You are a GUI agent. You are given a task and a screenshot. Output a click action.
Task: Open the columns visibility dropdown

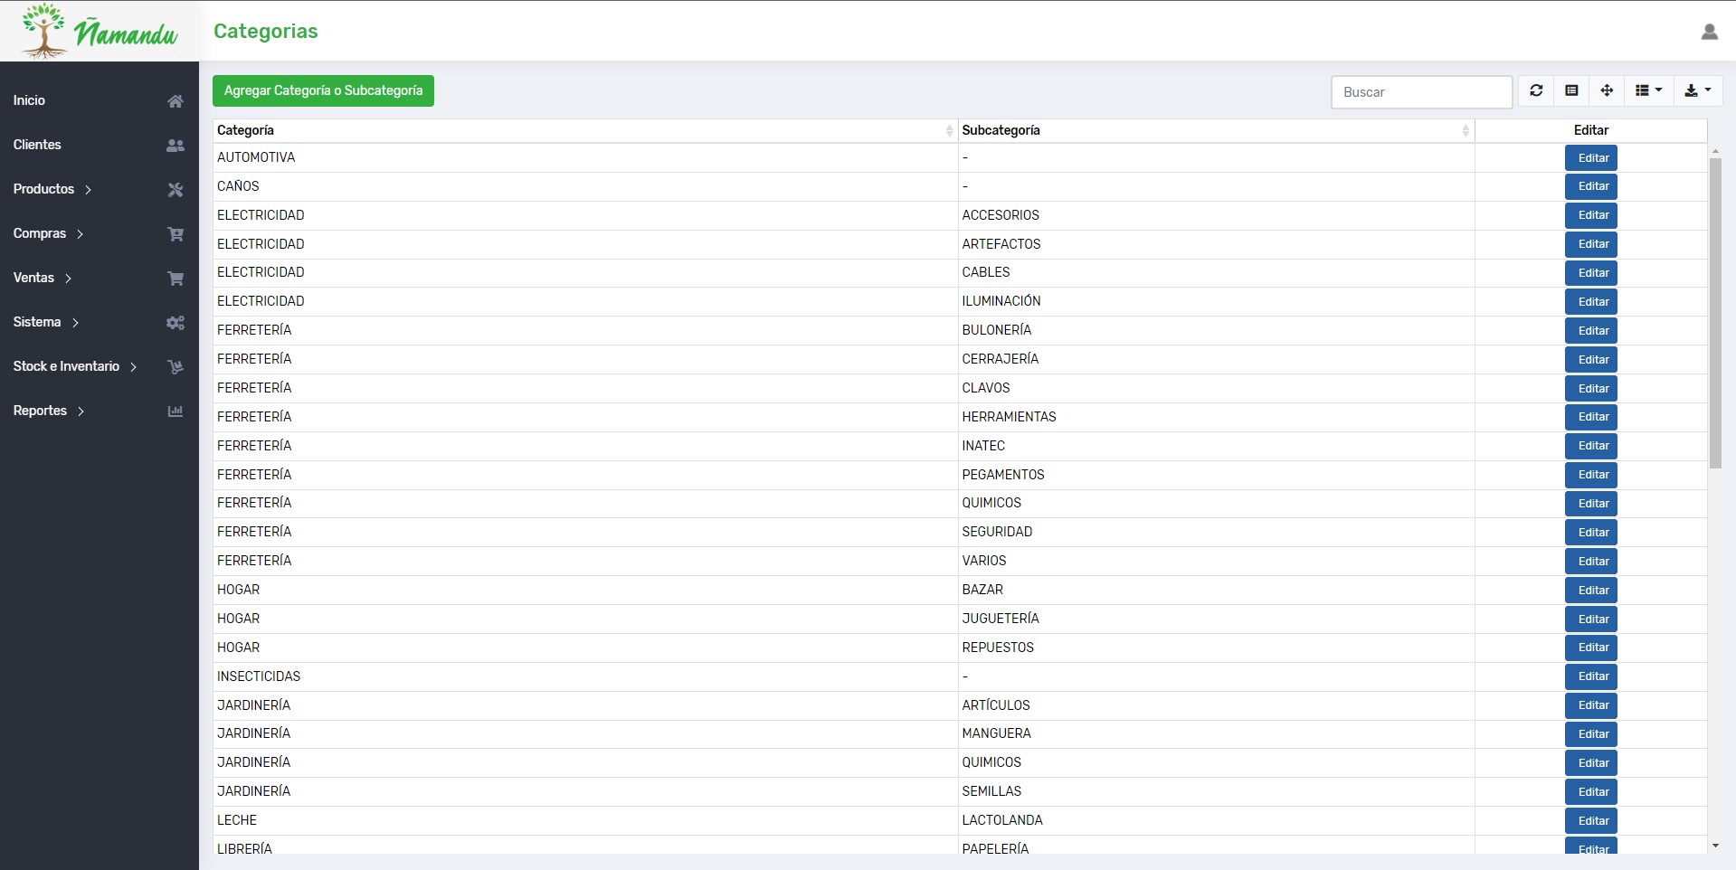click(1648, 90)
